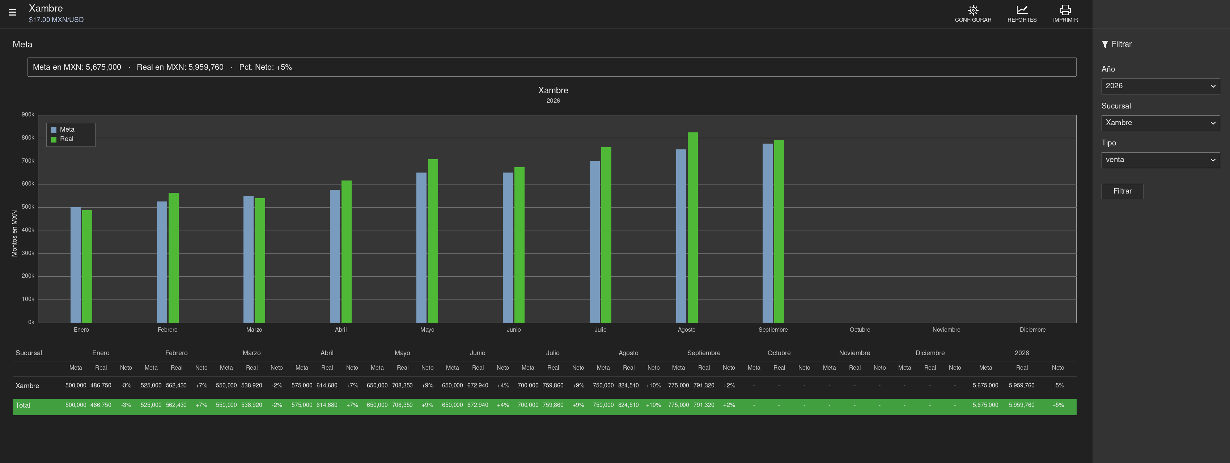
Task: Click the Meta section heading
Action: point(22,44)
